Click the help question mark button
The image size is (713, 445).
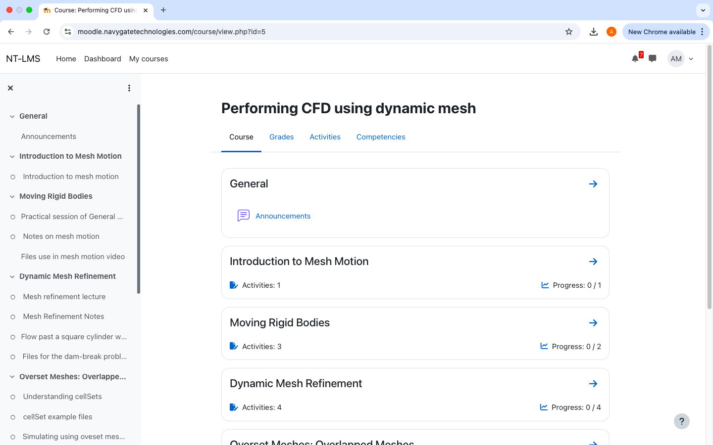click(x=681, y=421)
